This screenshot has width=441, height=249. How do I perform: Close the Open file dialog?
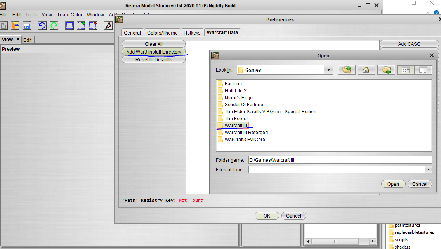point(431,55)
